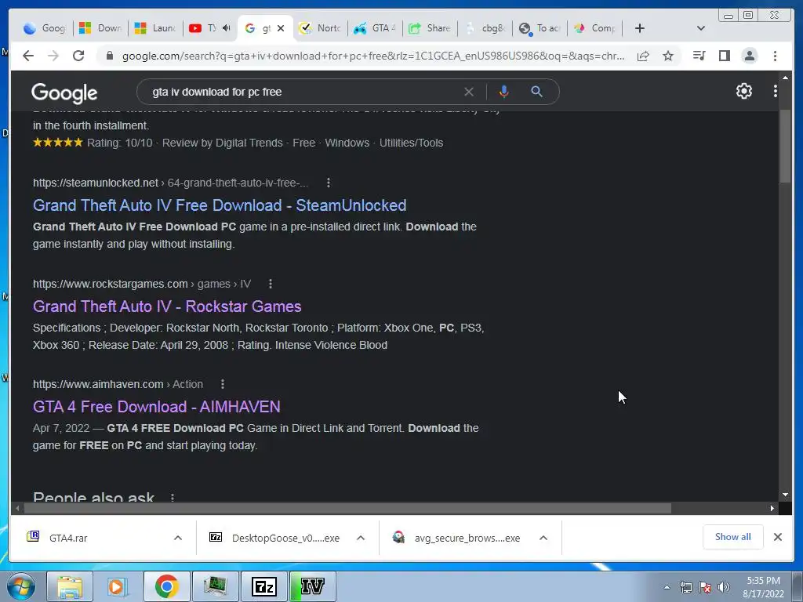Open Grand Theft Auto IV SteamUnlocked link
The width and height of the screenshot is (803, 602).
click(x=220, y=205)
